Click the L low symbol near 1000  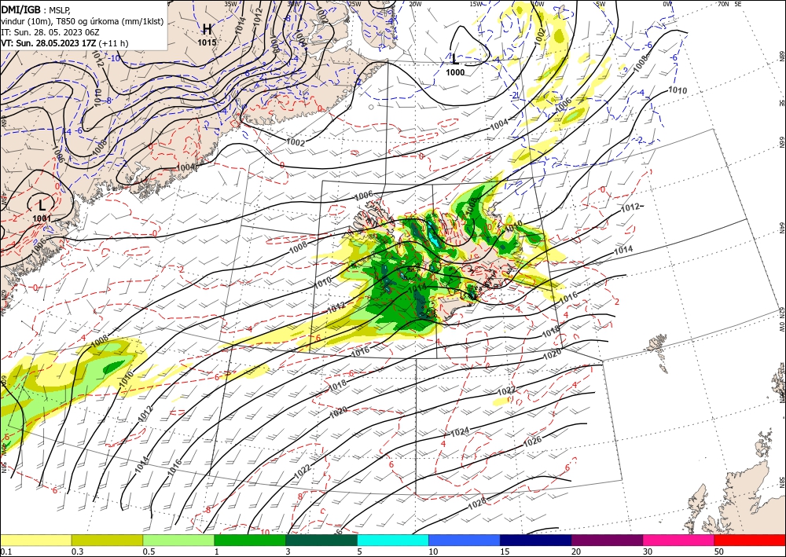pos(454,60)
